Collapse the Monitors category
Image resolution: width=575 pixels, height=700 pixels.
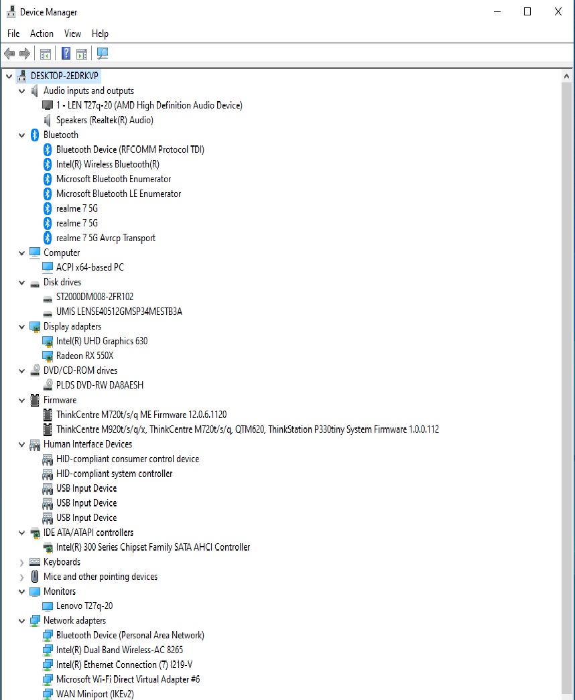tap(21, 592)
